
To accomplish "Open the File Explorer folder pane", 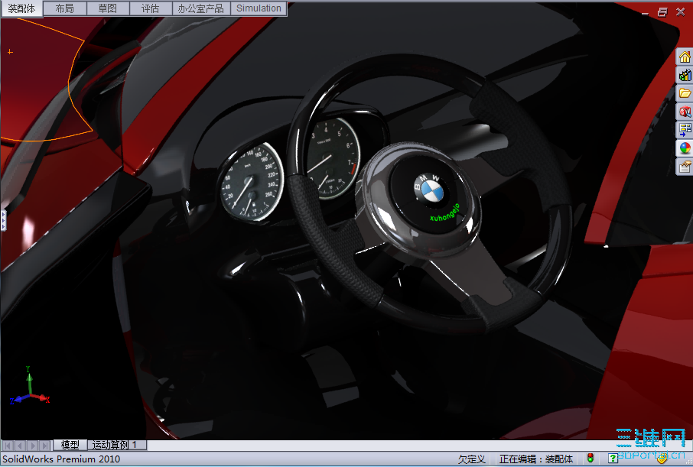I will [685, 93].
